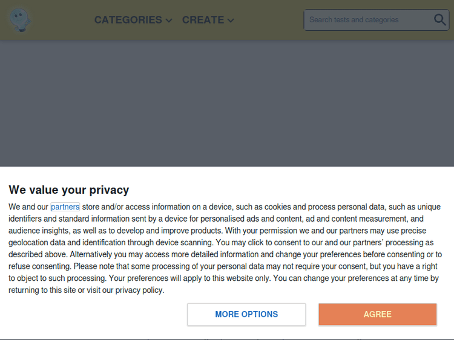Expand the chevron next to CATEGORIES

(168, 21)
